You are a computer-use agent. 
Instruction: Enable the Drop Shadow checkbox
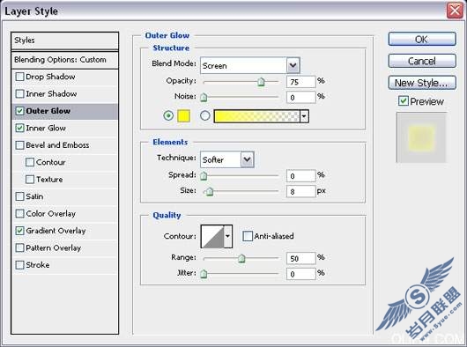tap(19, 77)
